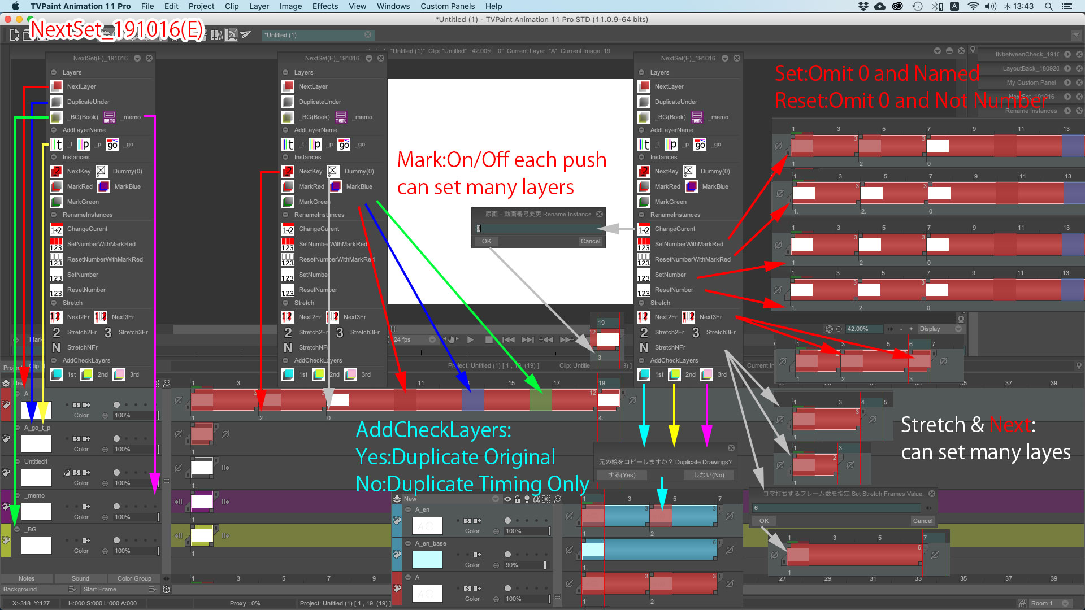This screenshot has width=1085, height=610.
Task: Click OK in Set Stretch Frames dialog
Action: pos(764,521)
